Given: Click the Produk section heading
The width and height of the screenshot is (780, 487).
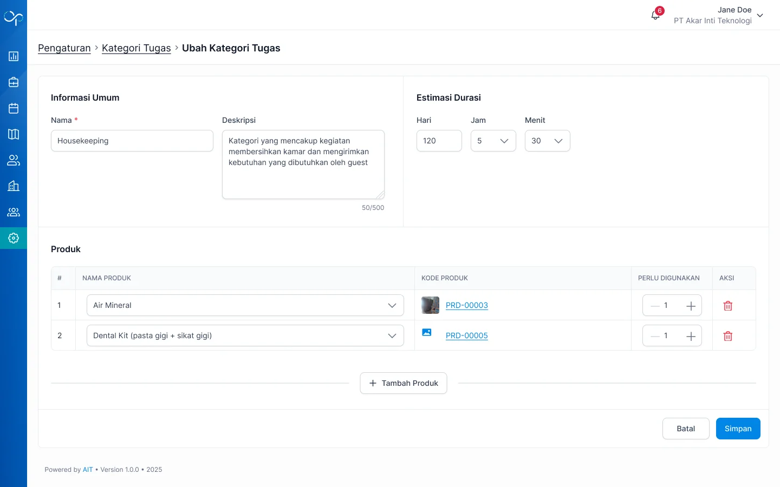Looking at the screenshot, I should tap(66, 249).
